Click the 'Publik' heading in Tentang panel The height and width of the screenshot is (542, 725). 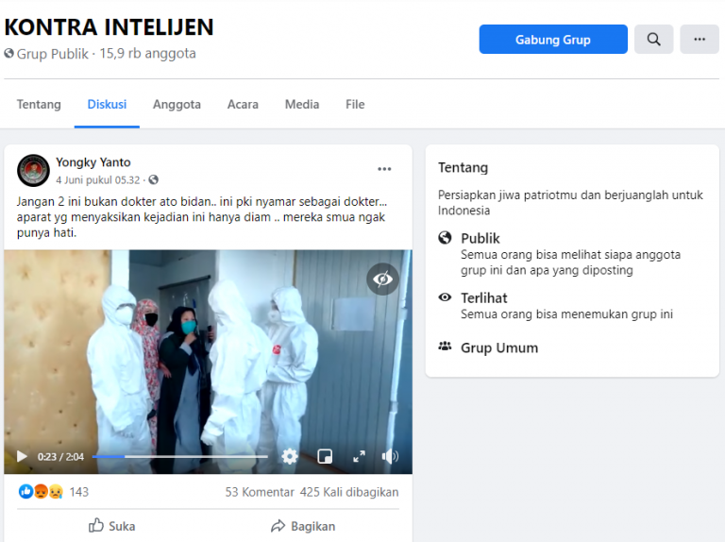pos(480,238)
